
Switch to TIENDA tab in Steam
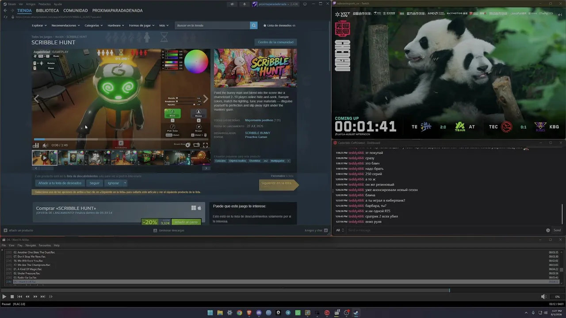[24, 11]
